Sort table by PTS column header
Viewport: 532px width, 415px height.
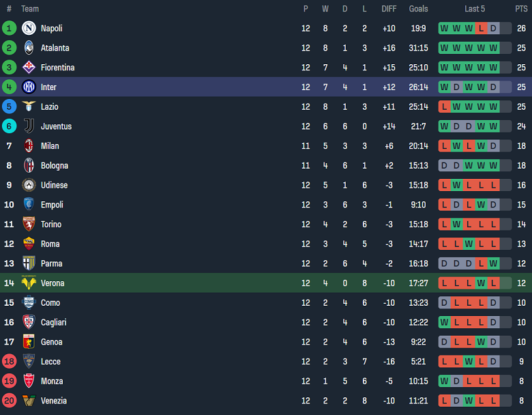point(521,9)
